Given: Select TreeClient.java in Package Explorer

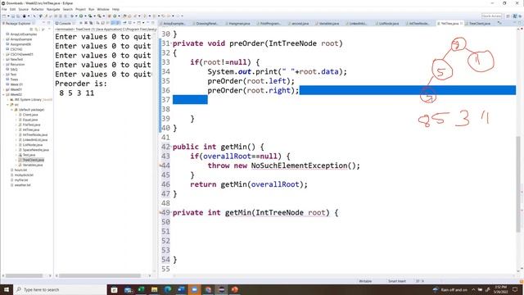Looking at the screenshot, I should pos(33,160).
